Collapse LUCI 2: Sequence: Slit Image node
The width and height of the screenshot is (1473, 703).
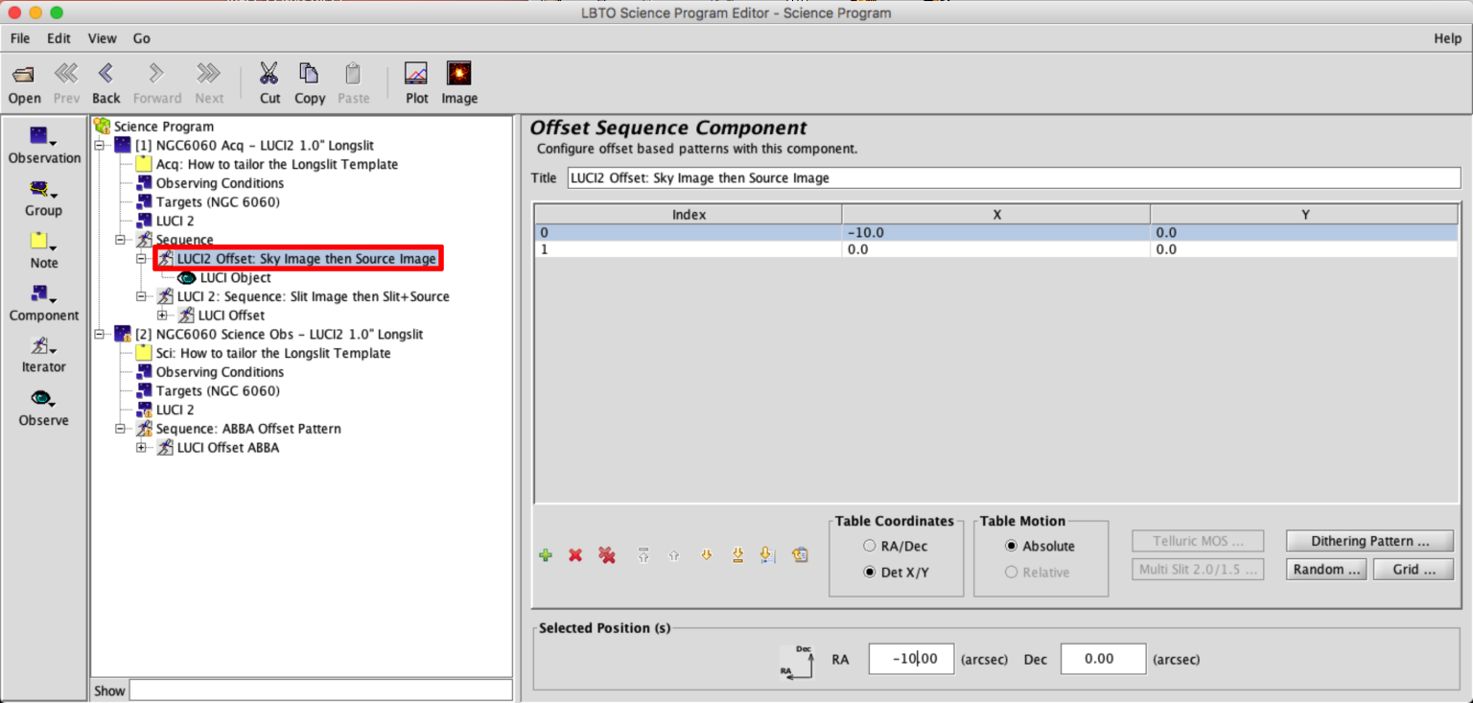[141, 296]
